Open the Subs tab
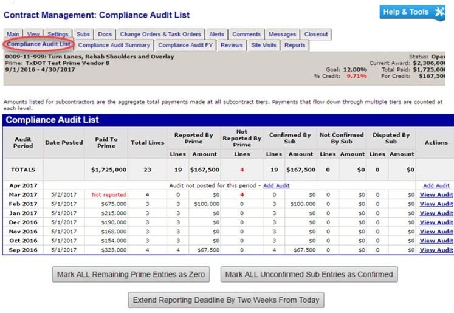Viewport: 454px width, 313px height. pos(83,35)
